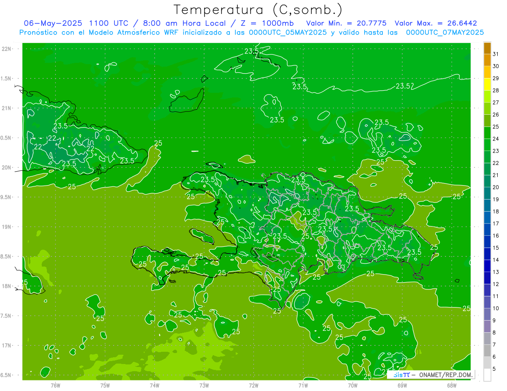Select valid-until time "0000UTC_07MAY2025"
507x391 pixels.
pyautogui.click(x=445, y=32)
